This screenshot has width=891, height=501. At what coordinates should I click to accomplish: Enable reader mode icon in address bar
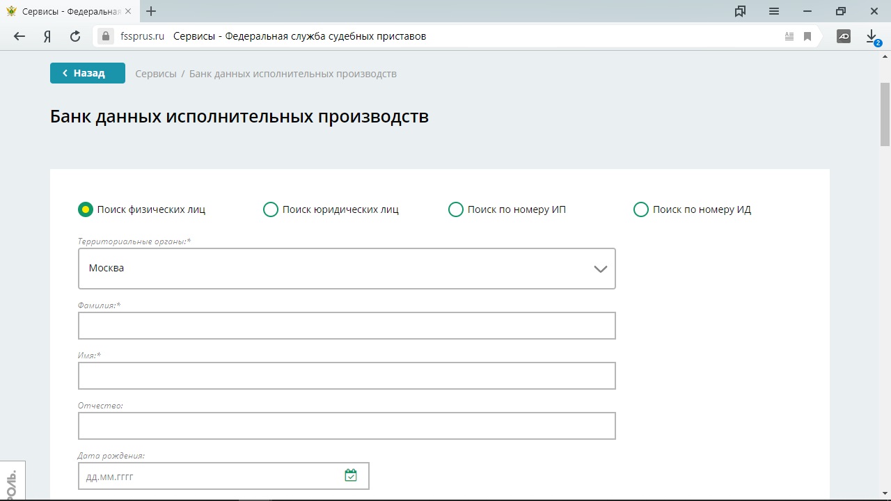(x=789, y=36)
